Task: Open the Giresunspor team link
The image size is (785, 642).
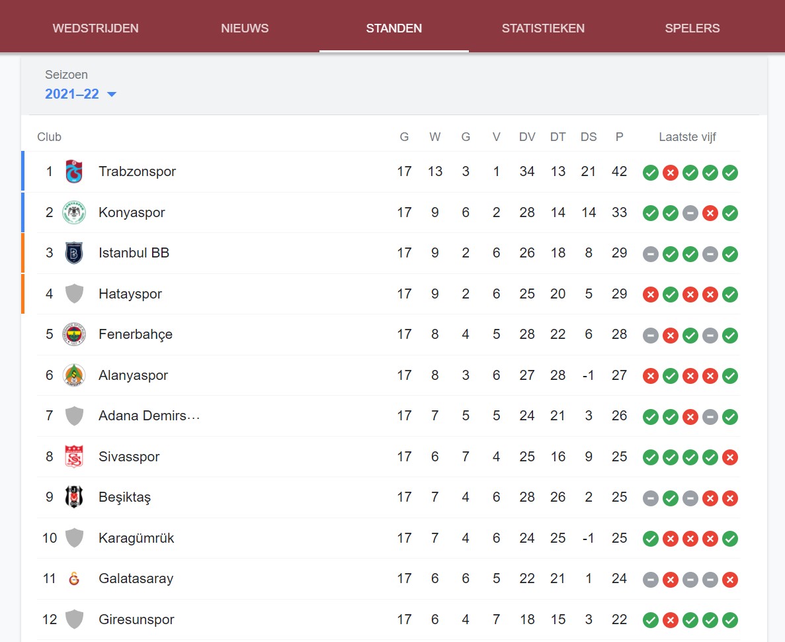Action: pyautogui.click(x=136, y=619)
